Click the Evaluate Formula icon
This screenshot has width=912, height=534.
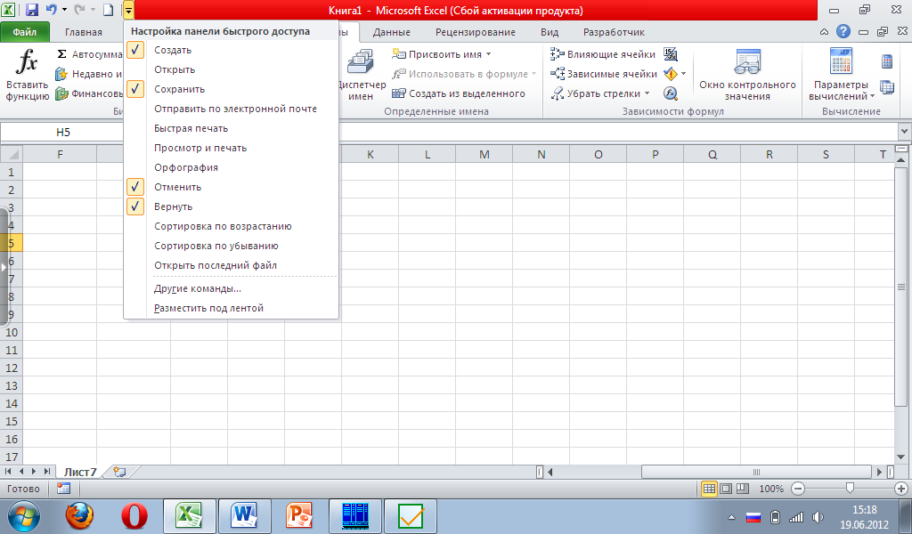(671, 93)
